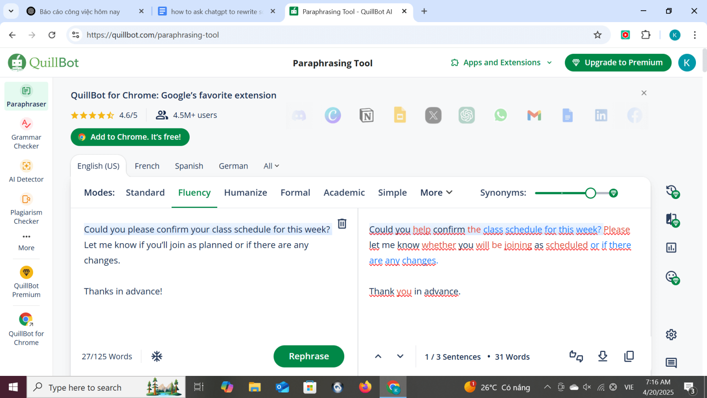The width and height of the screenshot is (707, 398).
Task: Open the statistics bar-chart icon
Action: point(671,247)
